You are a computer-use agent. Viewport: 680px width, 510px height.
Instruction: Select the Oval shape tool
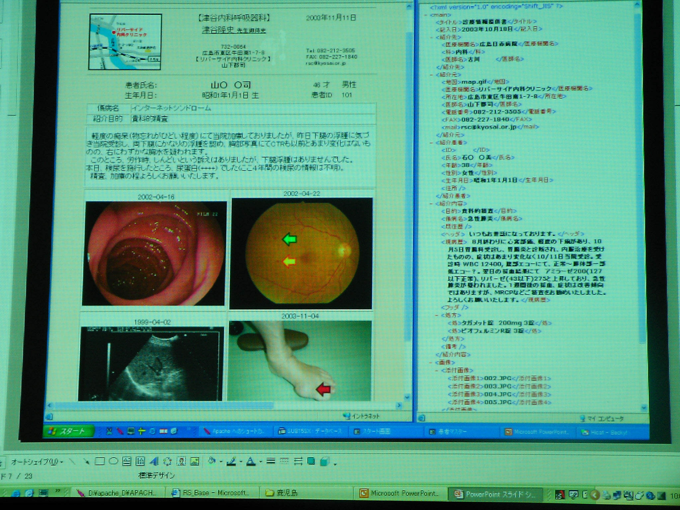tap(114, 461)
